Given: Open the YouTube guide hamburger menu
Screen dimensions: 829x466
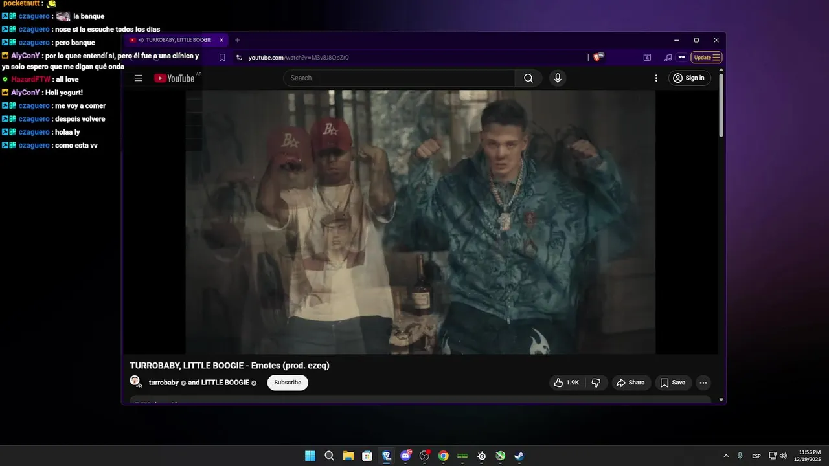Looking at the screenshot, I should pos(138,78).
